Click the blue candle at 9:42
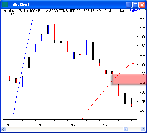Image resolution: width=147 pixels, height=133 pixels. pyautogui.click(x=86, y=47)
